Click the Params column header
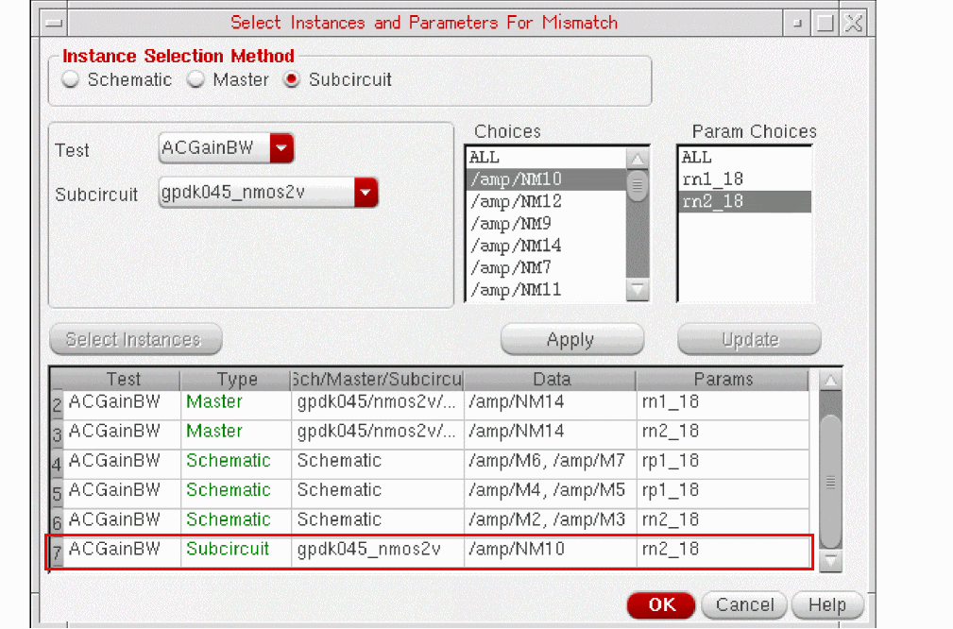The height and width of the screenshot is (629, 953). point(723,380)
